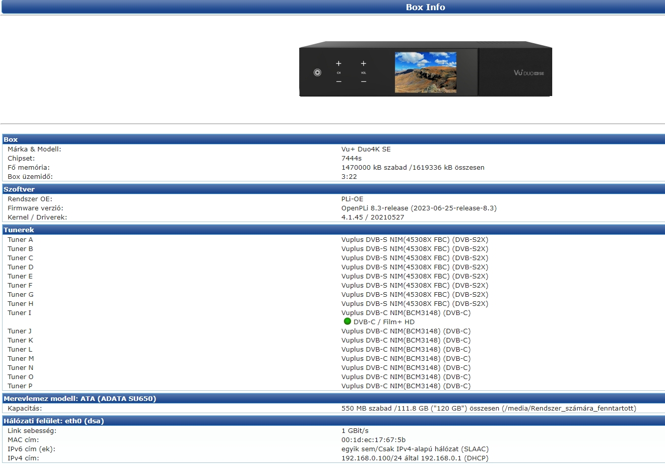
Task: Click the MAC cím label
Action: point(23,440)
